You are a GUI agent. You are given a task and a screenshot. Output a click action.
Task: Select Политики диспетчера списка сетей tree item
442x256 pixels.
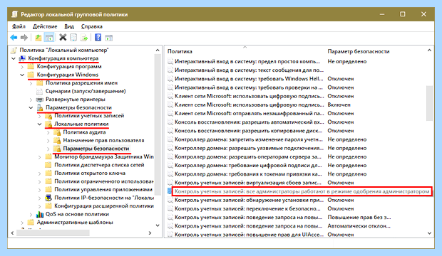[x=99, y=165]
